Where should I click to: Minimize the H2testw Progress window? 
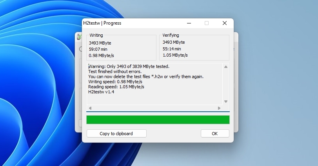click(189, 23)
